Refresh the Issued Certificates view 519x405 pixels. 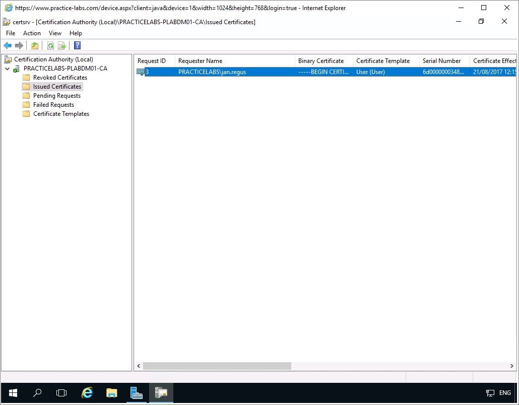51,46
